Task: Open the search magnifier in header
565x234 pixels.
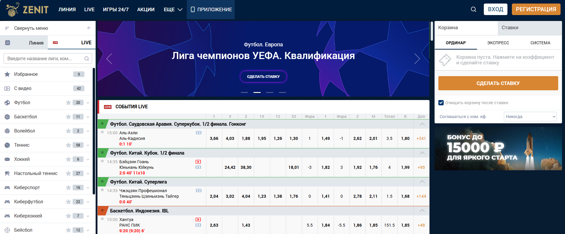Action: coord(473,9)
